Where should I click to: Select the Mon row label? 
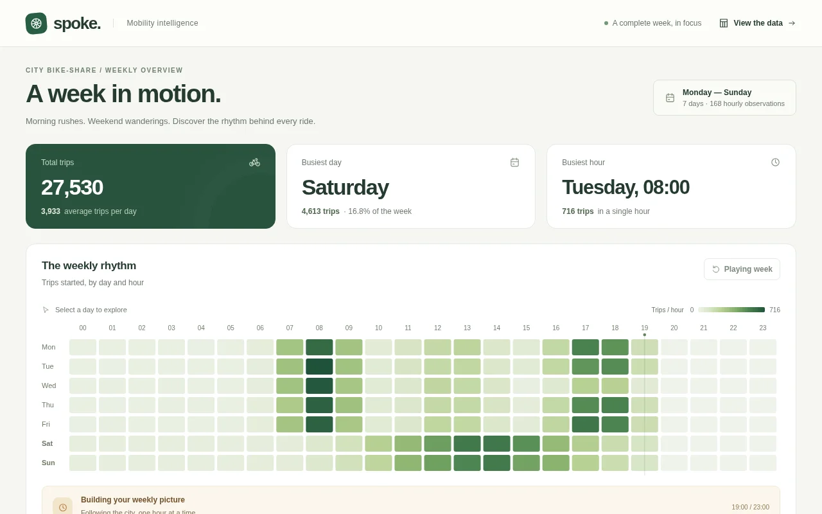click(48, 347)
